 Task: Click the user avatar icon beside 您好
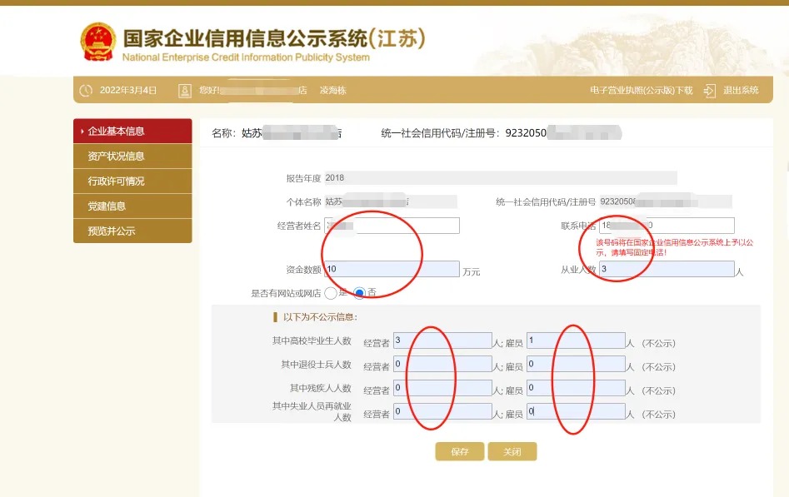click(185, 90)
